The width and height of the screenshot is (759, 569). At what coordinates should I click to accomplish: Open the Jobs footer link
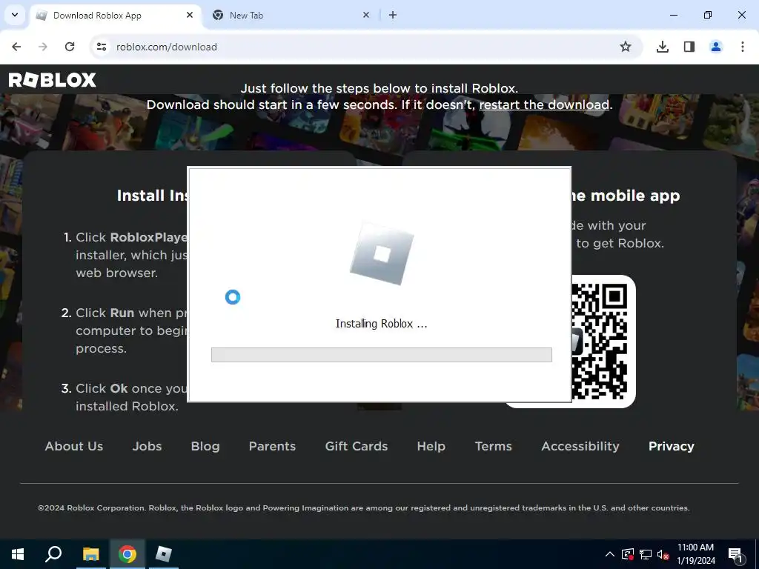(x=148, y=446)
